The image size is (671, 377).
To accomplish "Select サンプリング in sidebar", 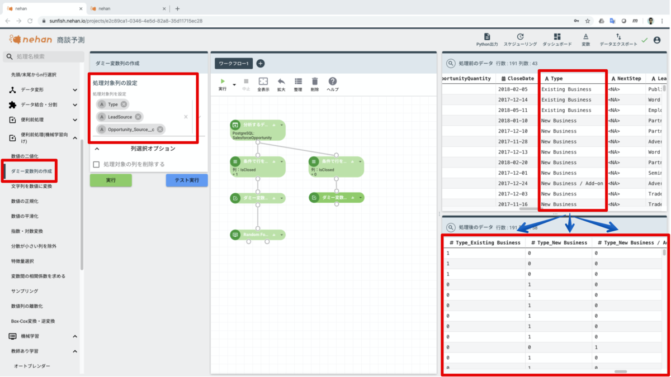I will pyautogui.click(x=25, y=291).
